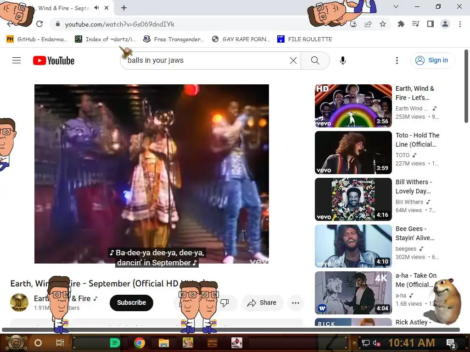The height and width of the screenshot is (352, 470).
Task: Unmute sound via the taskbar volume icon
Action: click(376, 343)
